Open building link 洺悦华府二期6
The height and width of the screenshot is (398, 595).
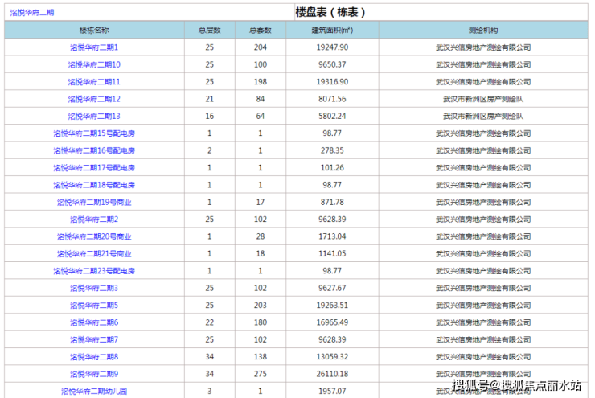click(94, 322)
